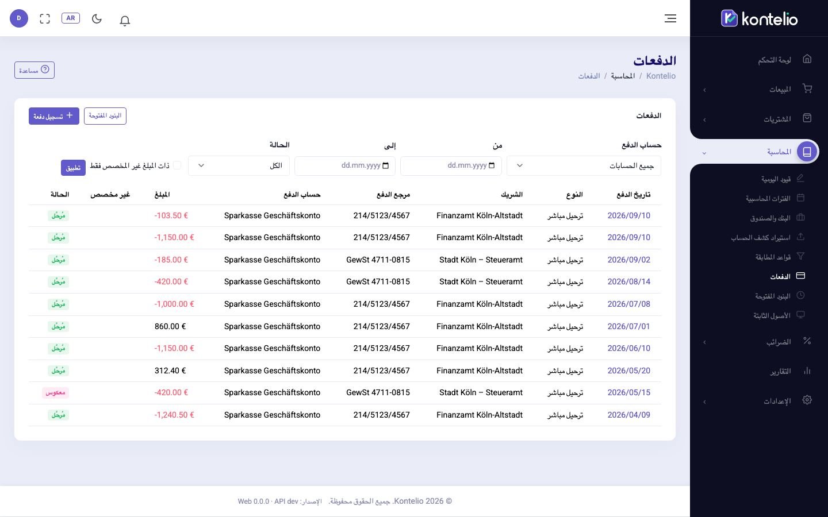Open قيود اليومية menu item
The image size is (828, 517).
coord(776,179)
